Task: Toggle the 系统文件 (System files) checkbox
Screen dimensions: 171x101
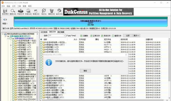Action: (x=102, y=36)
